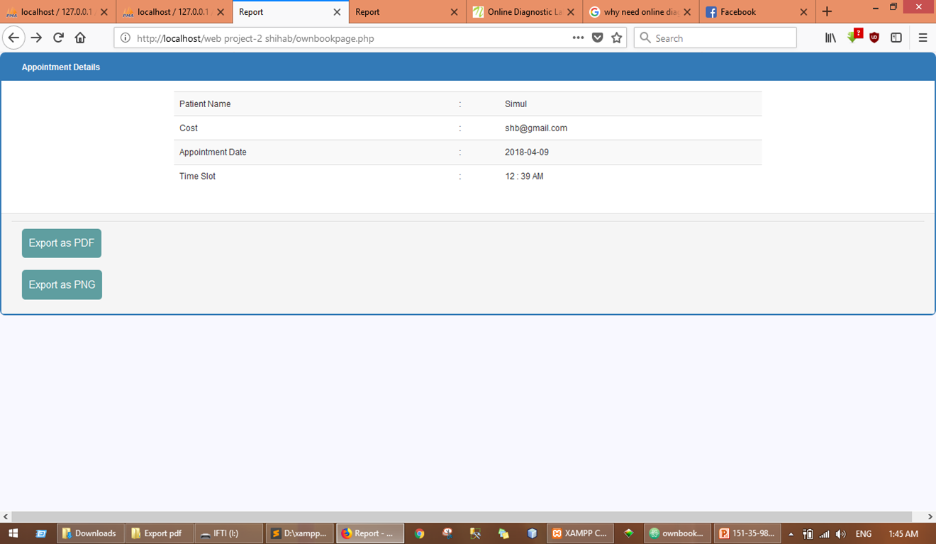Navigate back using the back arrow
This screenshot has height=544, width=936.
tap(13, 37)
